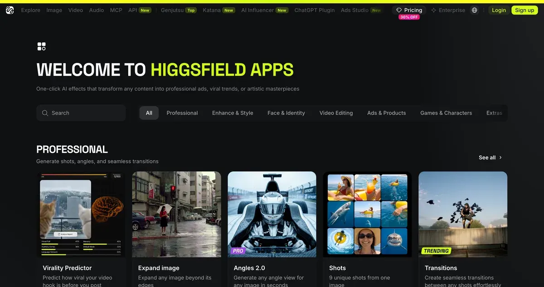Open the Audio menu
The image size is (544, 287).
coord(96,10)
